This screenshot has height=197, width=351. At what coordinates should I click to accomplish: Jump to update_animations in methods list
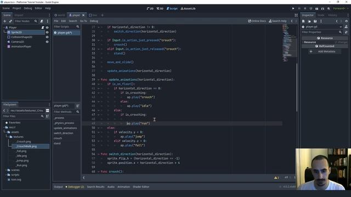tap(65, 128)
